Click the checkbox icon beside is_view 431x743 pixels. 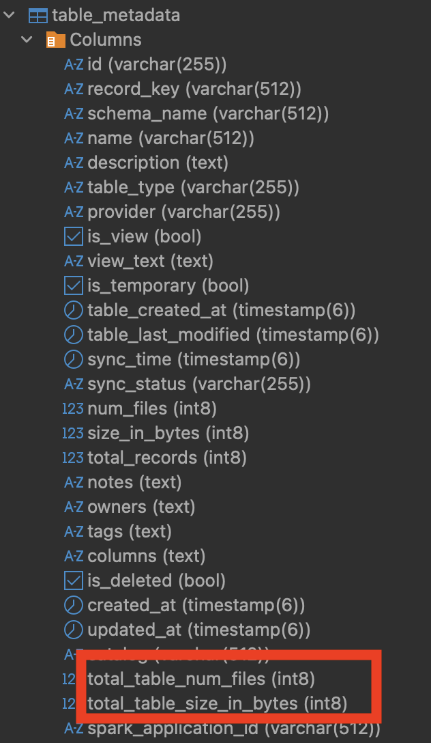pyautogui.click(x=74, y=236)
